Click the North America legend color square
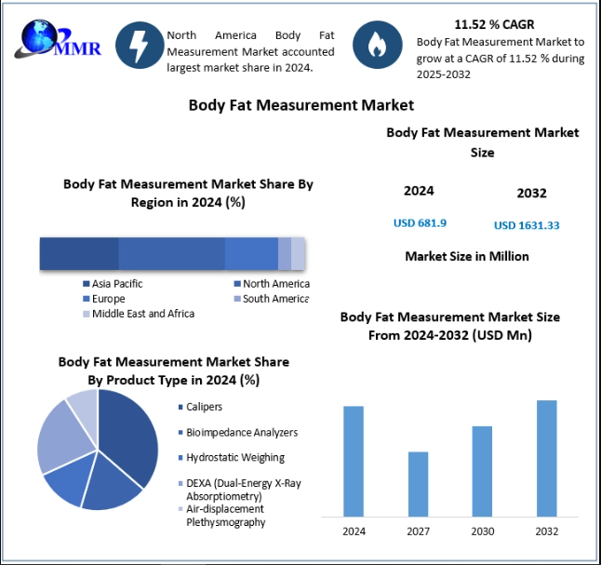 [x=237, y=284]
